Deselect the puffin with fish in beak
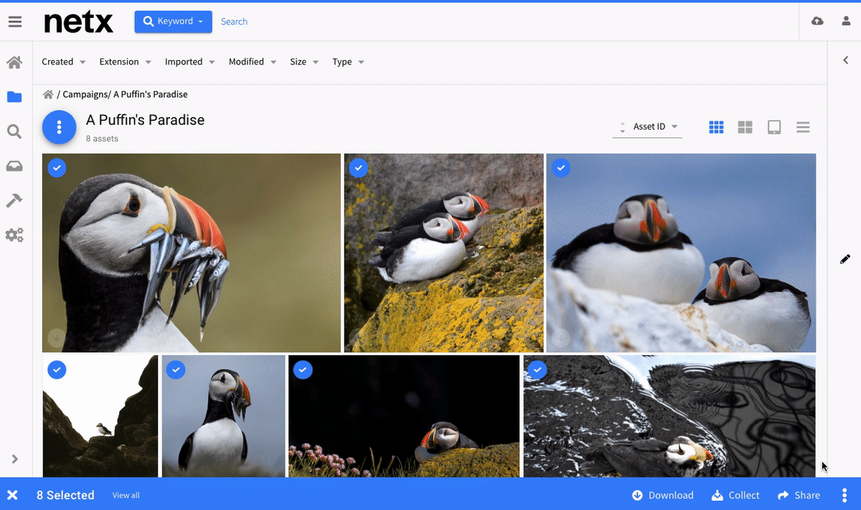 click(x=57, y=168)
